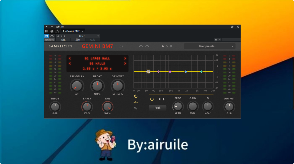
Task: Click the gear settings icon
Action: tap(216, 40)
